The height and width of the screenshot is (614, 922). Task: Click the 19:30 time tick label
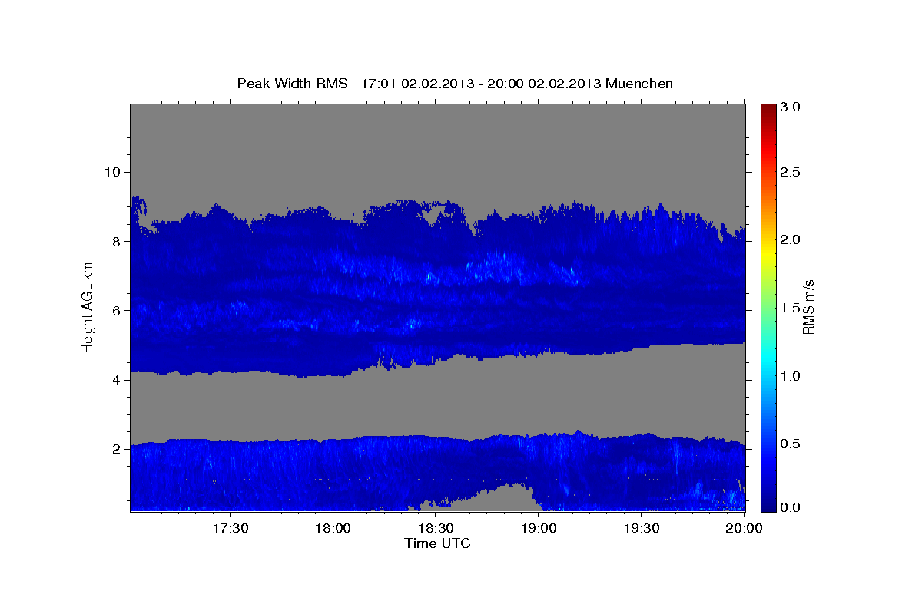coord(642,529)
